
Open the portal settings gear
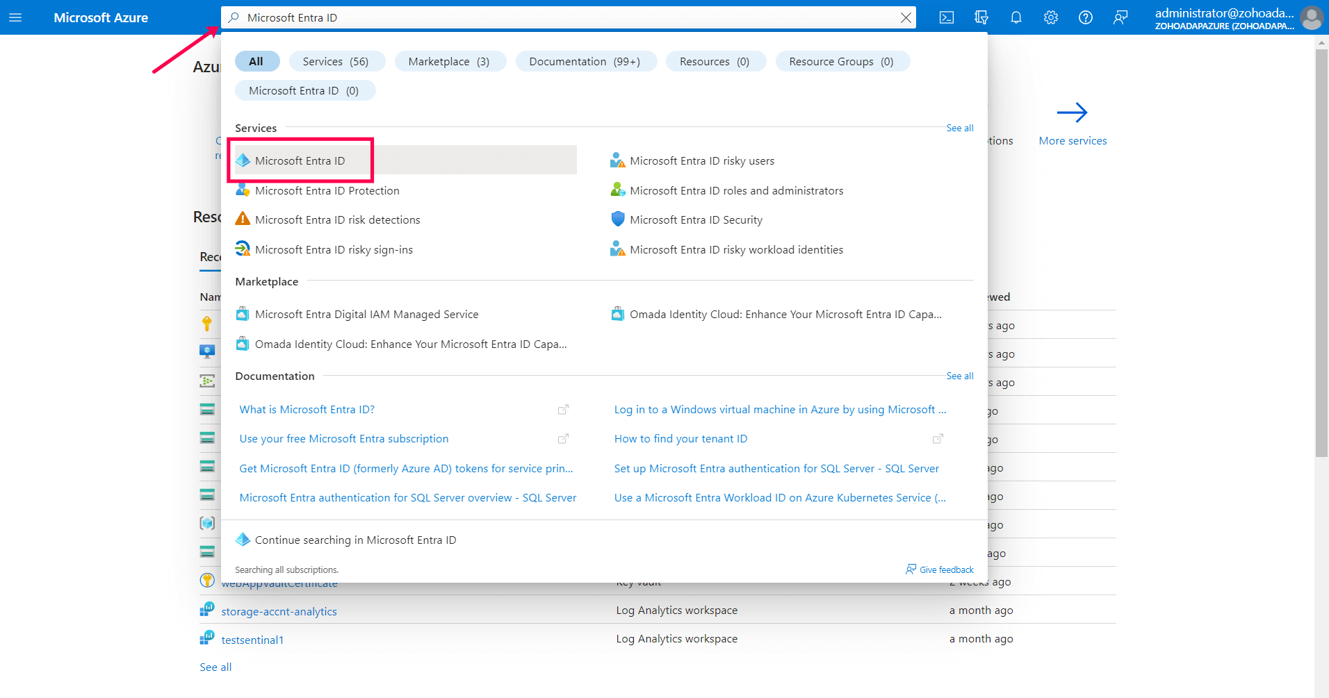coord(1050,17)
